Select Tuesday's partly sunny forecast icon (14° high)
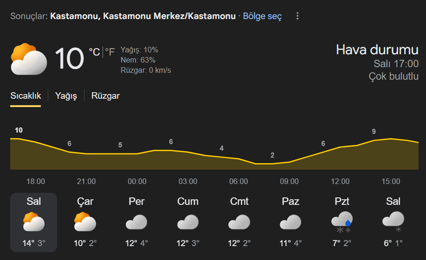Viewport: 426px width, 260px height. coord(34,222)
